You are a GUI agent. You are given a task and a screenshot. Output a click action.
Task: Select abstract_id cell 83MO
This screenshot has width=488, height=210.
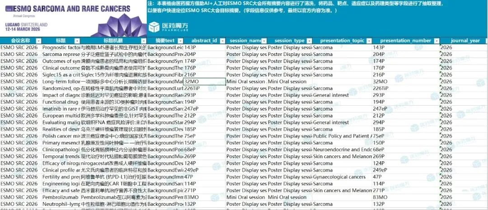tap(204, 197)
